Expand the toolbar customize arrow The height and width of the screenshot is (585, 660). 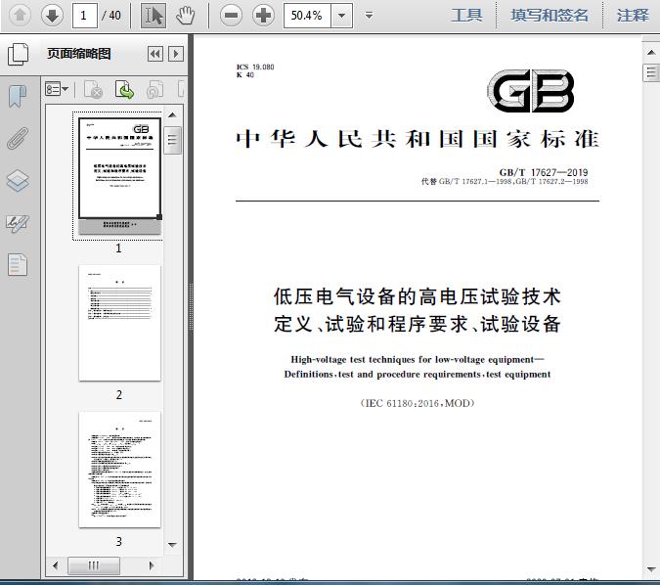(369, 15)
